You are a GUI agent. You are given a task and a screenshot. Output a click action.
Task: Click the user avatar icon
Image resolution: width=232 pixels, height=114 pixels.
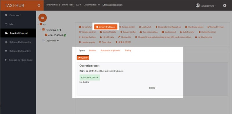[x=198, y=5]
